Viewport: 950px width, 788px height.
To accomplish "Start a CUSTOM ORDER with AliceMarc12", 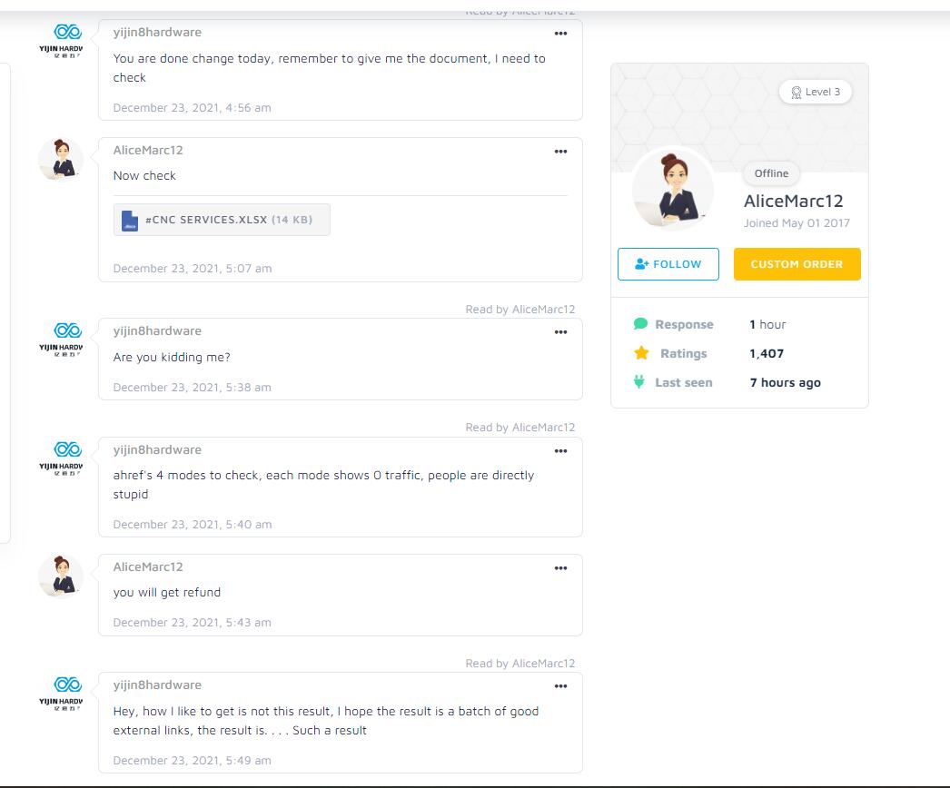I will point(797,264).
